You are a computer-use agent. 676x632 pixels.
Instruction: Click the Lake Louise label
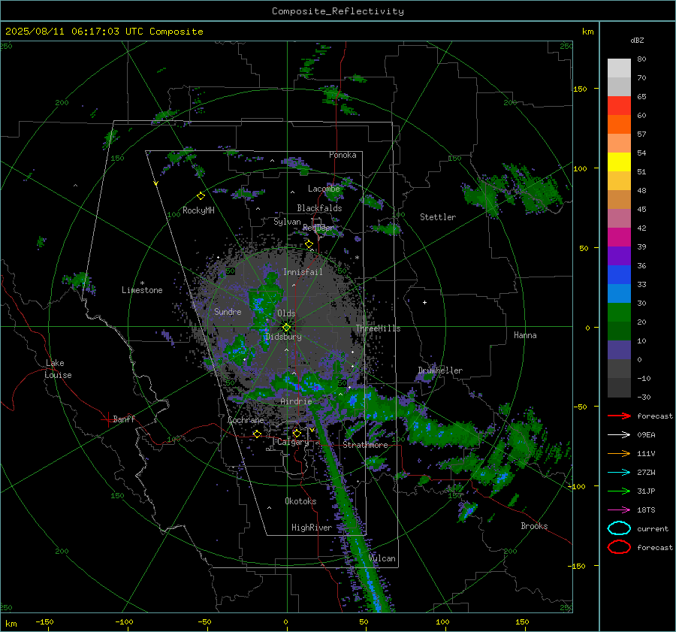(58, 369)
